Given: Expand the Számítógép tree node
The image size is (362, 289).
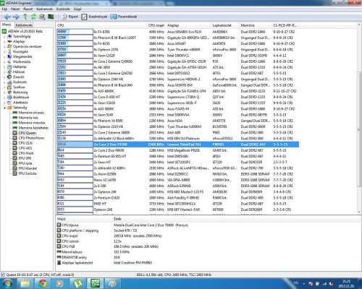Looking at the screenshot, I should (x=4, y=36).
